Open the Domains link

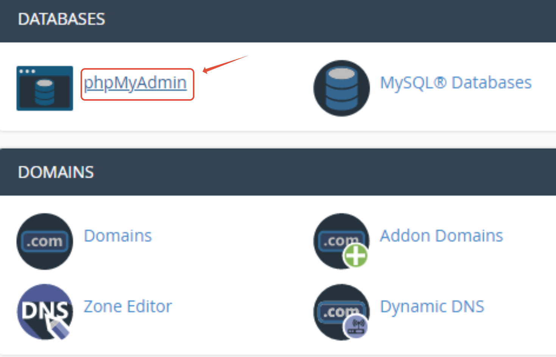(118, 236)
